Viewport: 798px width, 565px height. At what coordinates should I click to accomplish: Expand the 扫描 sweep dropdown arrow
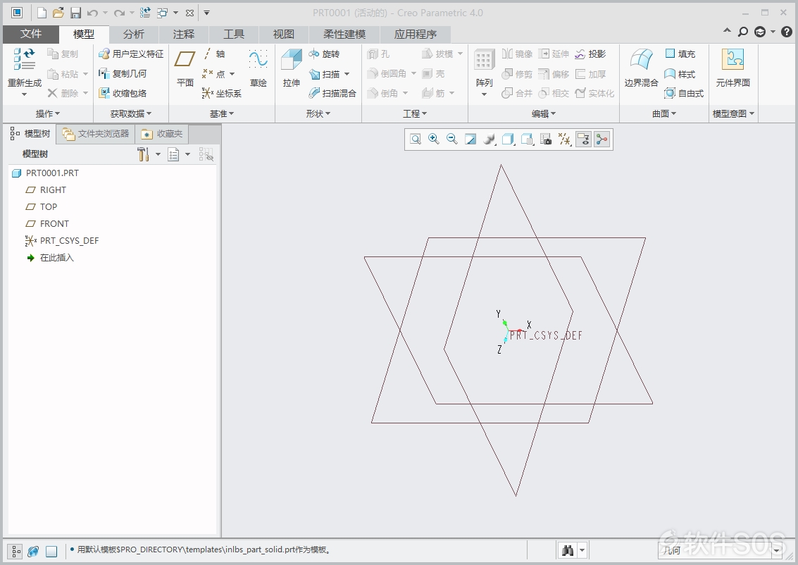(347, 74)
